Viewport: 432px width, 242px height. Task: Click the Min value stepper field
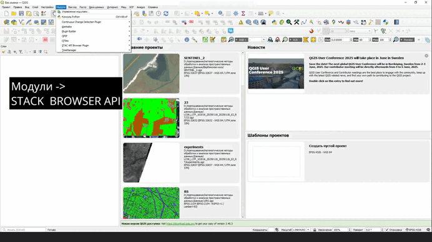(365, 40)
